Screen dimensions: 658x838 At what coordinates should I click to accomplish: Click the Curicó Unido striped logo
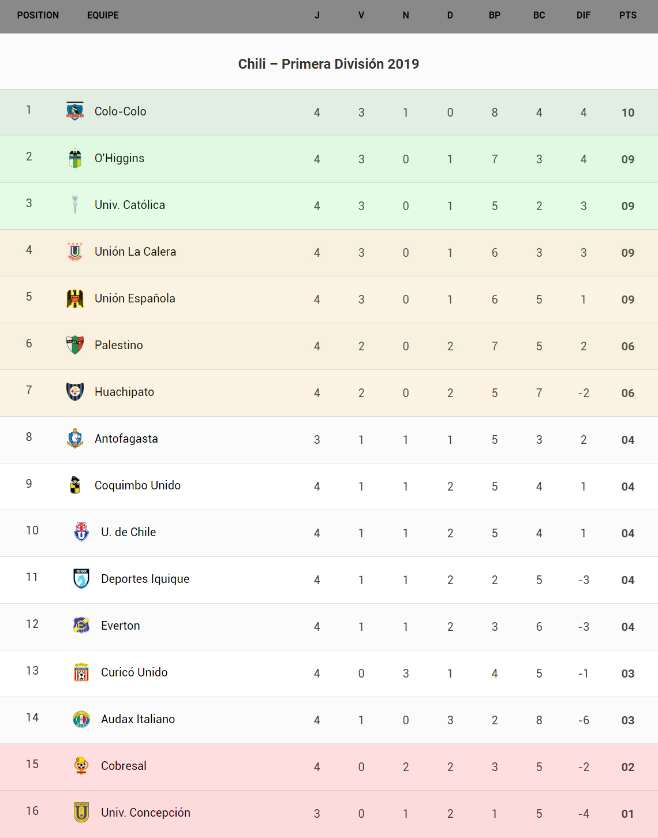(81, 672)
